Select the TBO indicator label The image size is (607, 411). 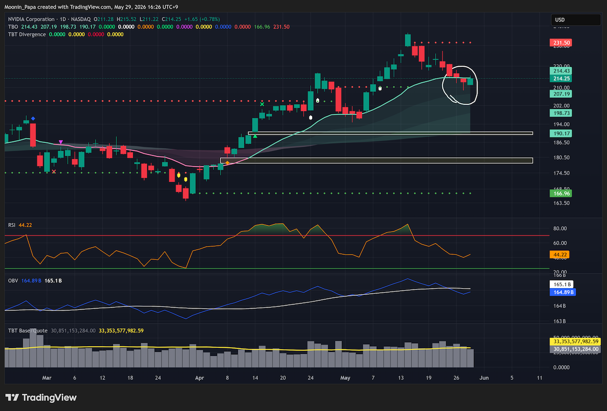pyautogui.click(x=13, y=26)
